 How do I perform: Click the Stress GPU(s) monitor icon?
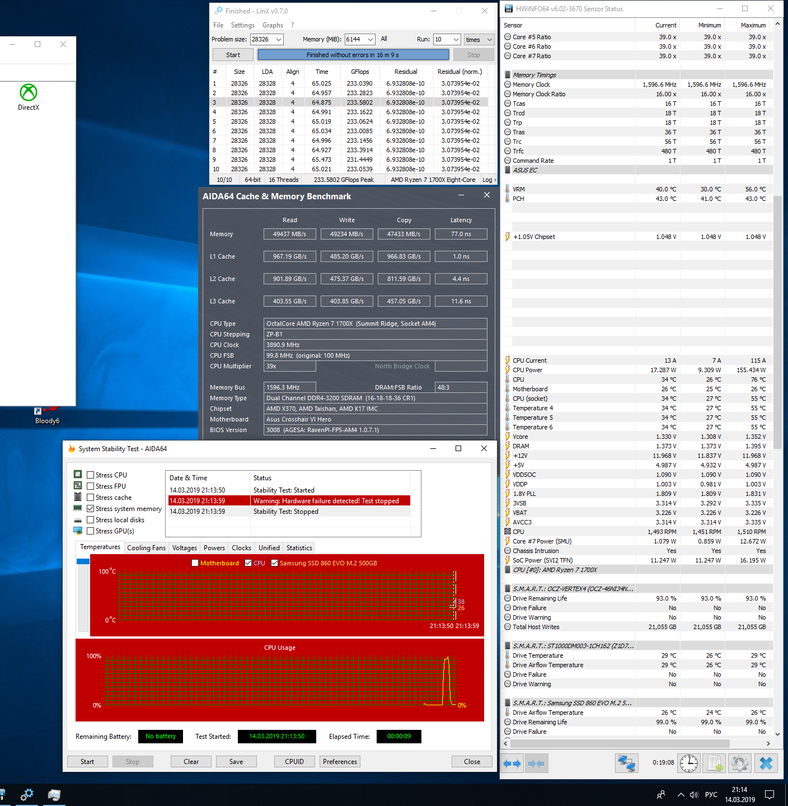[78, 531]
